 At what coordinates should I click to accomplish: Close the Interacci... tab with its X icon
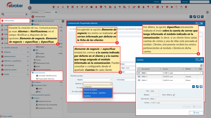(56, 12)
